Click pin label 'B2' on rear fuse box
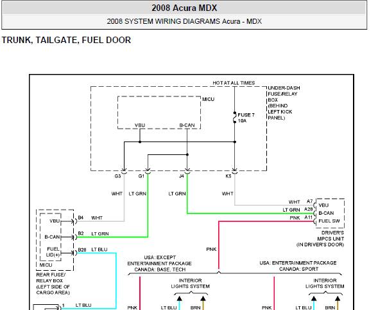The height and width of the screenshot is (310, 387). (81, 233)
